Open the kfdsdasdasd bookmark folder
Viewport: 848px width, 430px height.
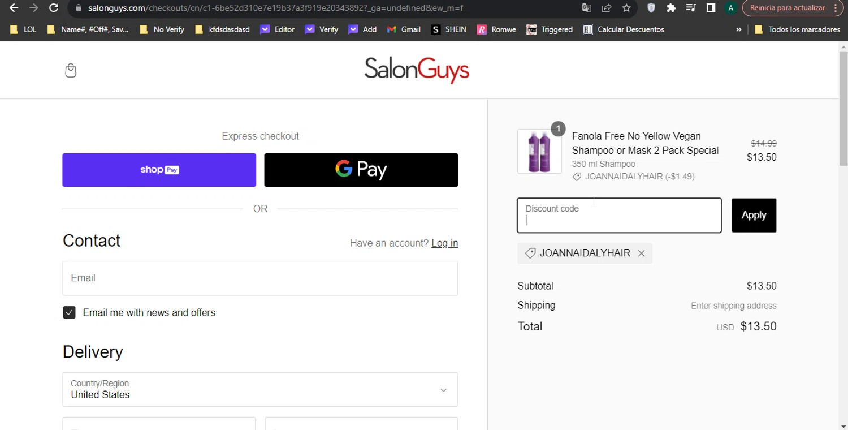click(222, 29)
